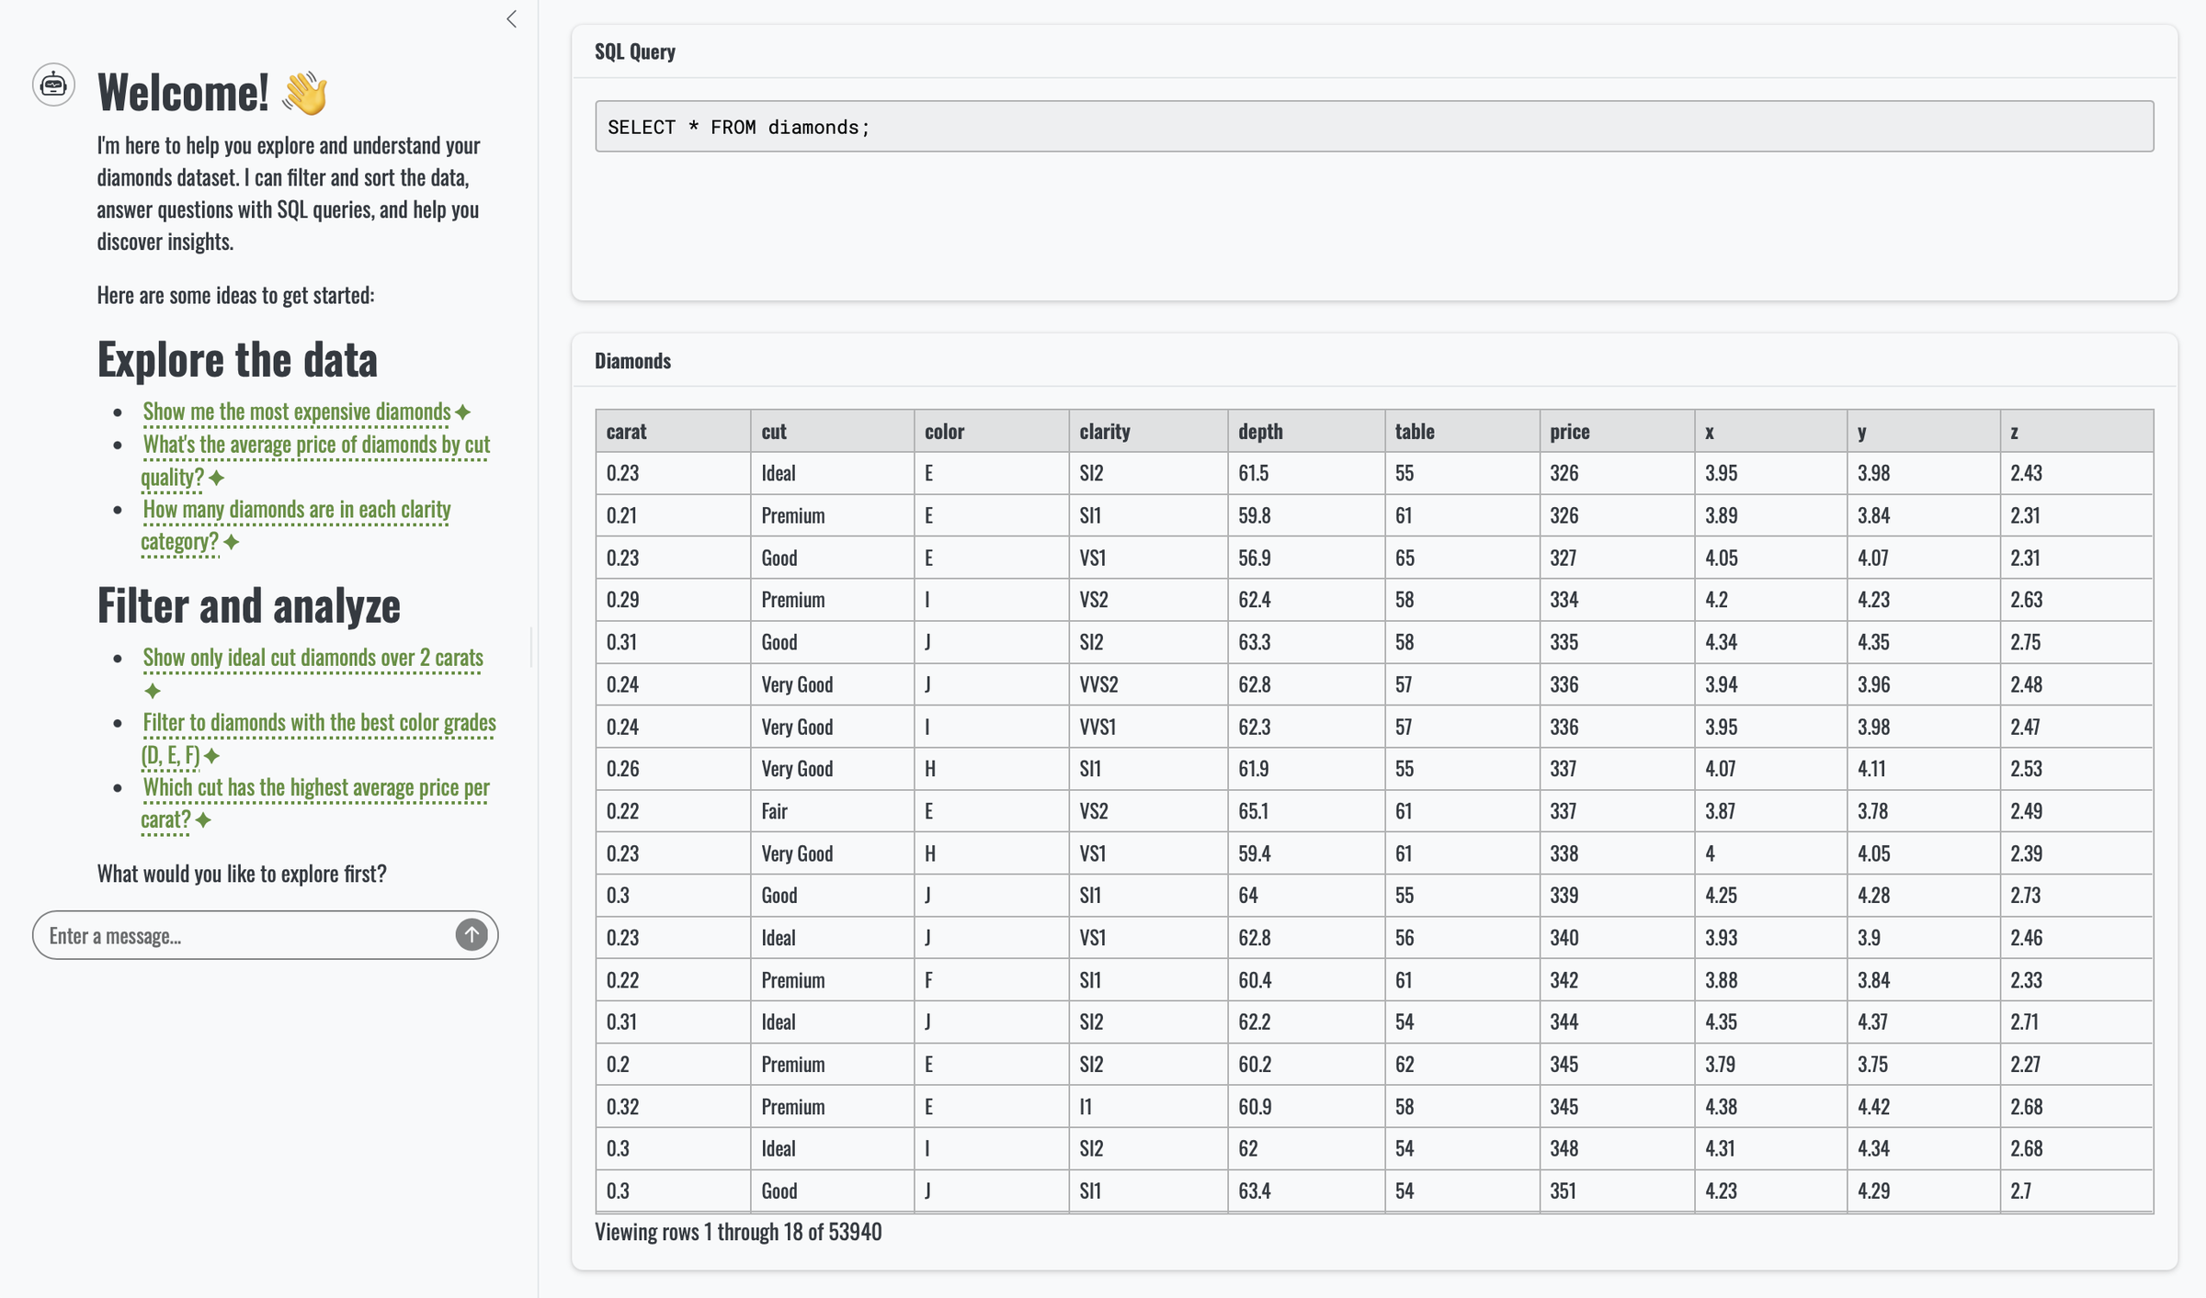Click the clarity column header
Viewport: 2206px width, 1298px height.
1104,432
